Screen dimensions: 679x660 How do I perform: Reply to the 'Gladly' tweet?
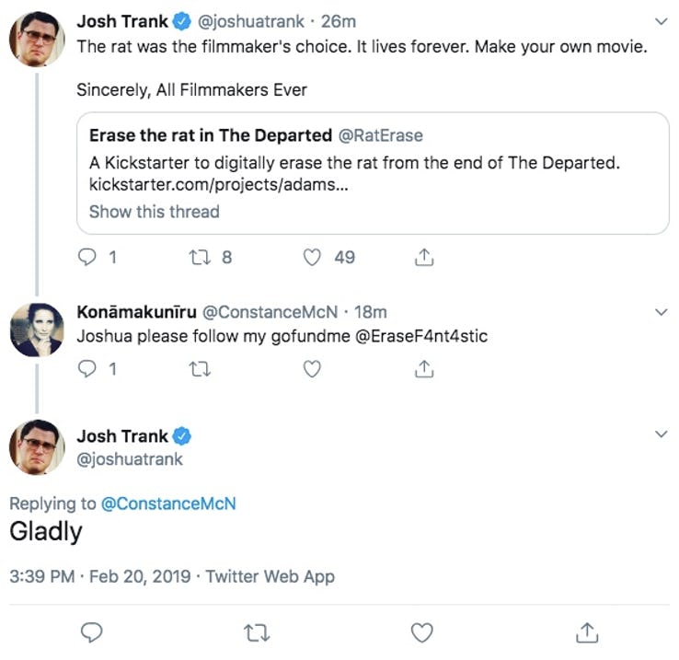pos(91,632)
